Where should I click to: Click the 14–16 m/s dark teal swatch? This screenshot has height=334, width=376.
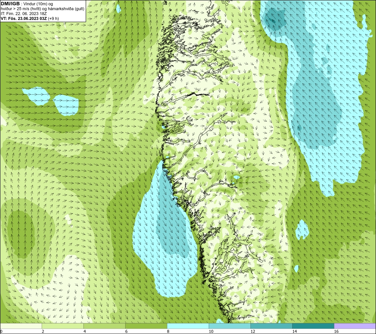(x=313, y=326)
